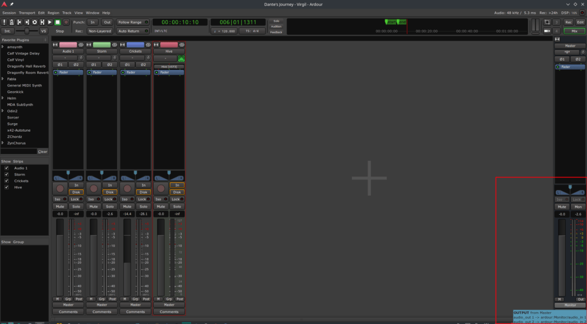Enable the metronome click icon

(11, 22)
